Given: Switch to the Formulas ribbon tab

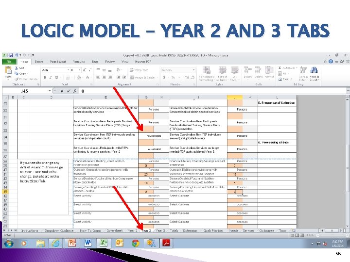Looking at the screenshot, I should pyautogui.click(x=79, y=62).
